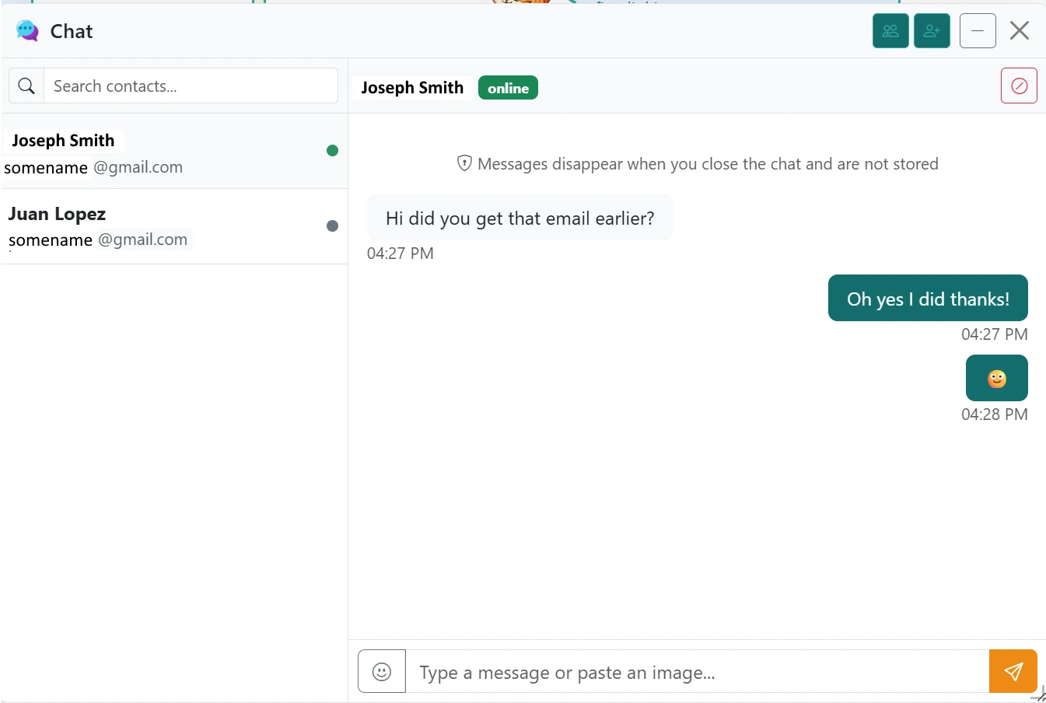Toggle Joseph Smith's green online indicator

332,150
